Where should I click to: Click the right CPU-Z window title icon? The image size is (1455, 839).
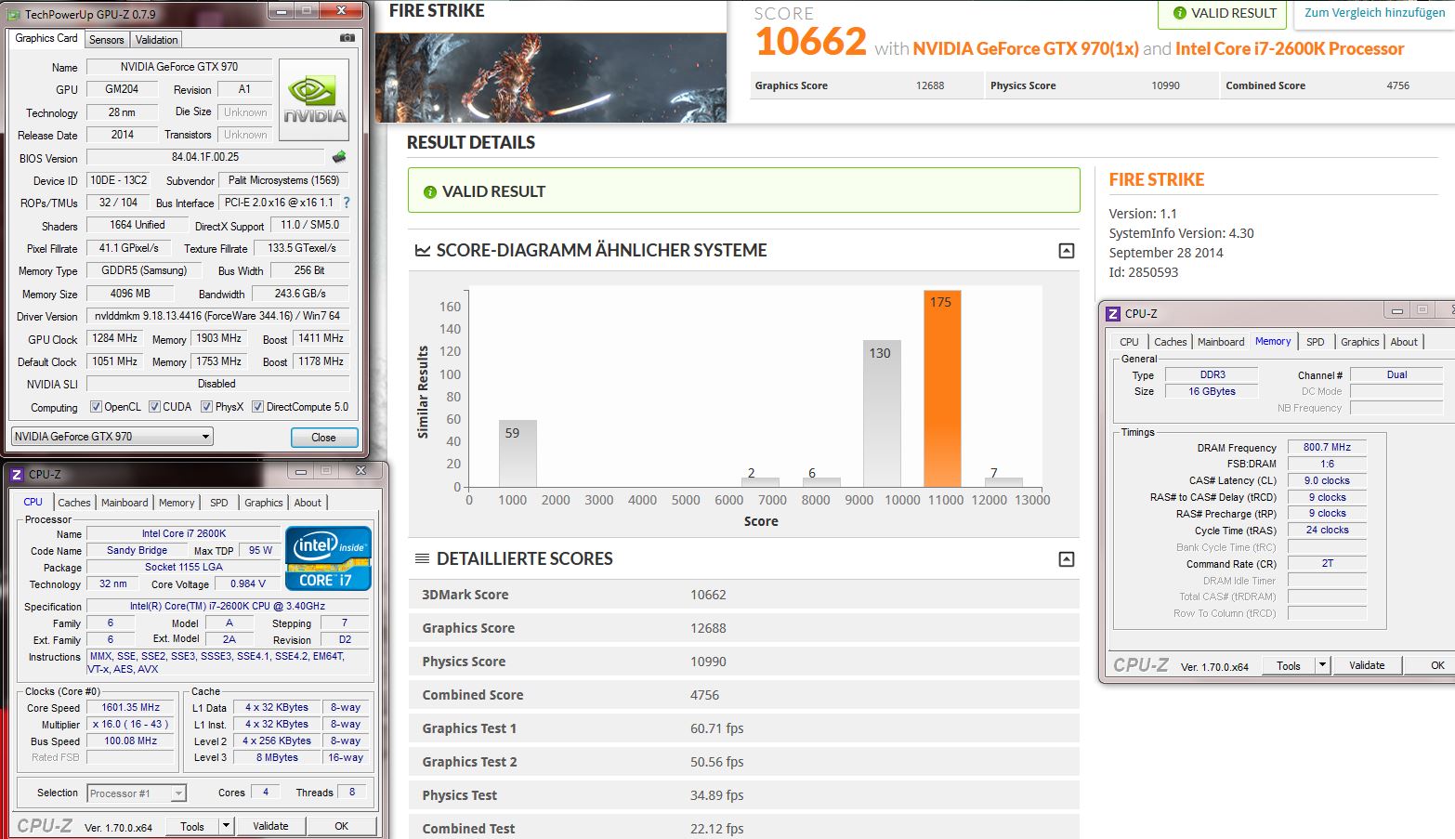pyautogui.click(x=1113, y=314)
